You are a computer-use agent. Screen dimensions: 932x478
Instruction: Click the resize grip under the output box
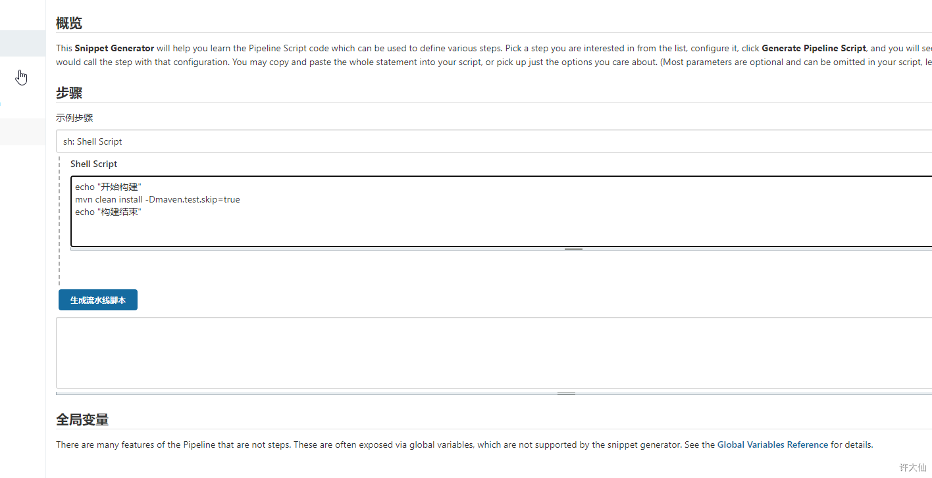(x=566, y=393)
